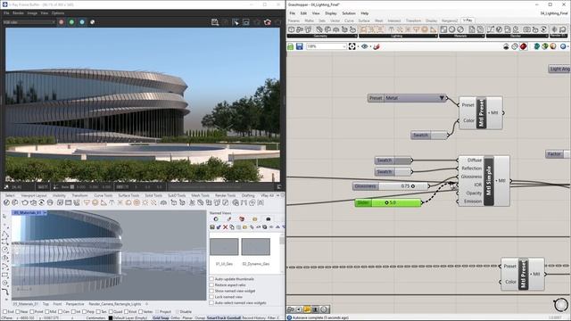Click the 02_Dynamic_Geo named view thumbnail
Screen dimensions: 571x321
(256, 247)
